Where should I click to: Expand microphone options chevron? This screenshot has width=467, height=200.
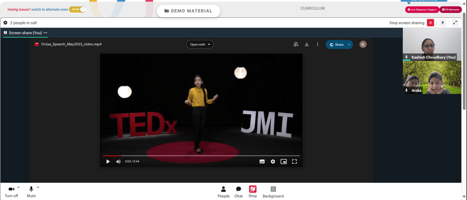(x=38, y=187)
